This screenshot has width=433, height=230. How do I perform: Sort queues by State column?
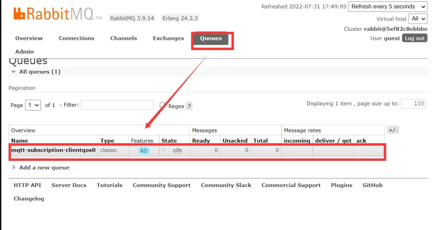(x=169, y=140)
